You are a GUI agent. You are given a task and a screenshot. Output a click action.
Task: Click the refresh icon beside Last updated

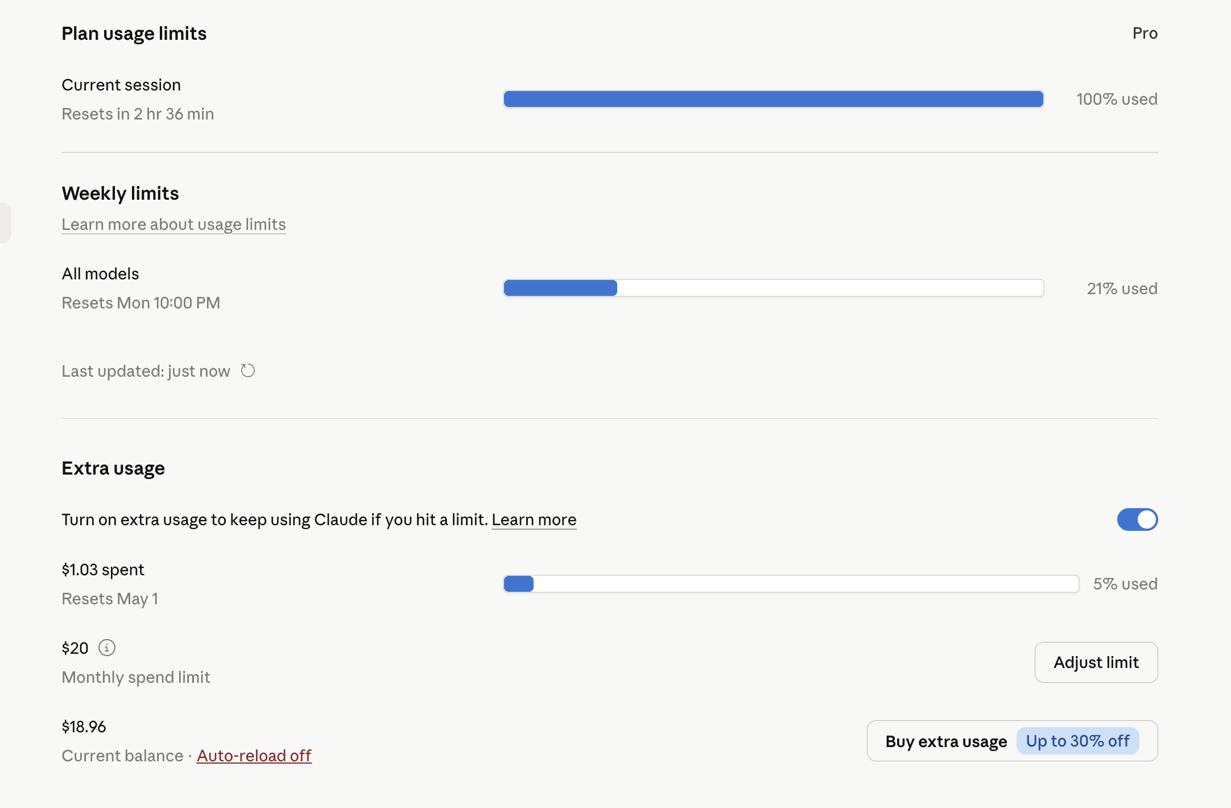pos(248,371)
